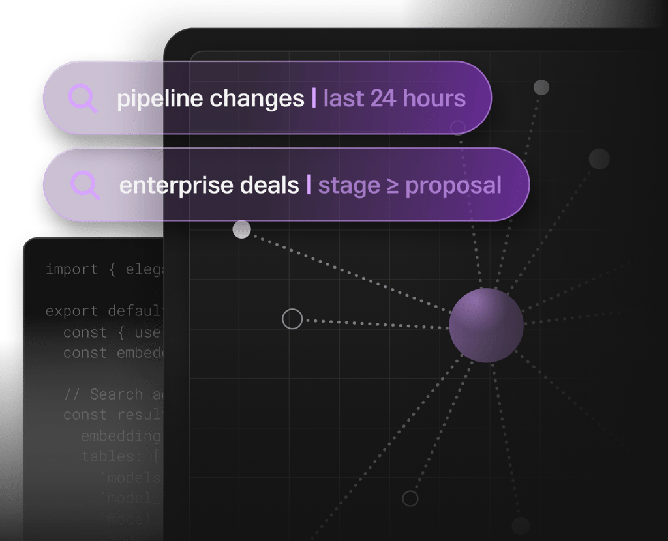Click the "tables: [" code line
Screen dimensions: 668x541
[x=121, y=456]
